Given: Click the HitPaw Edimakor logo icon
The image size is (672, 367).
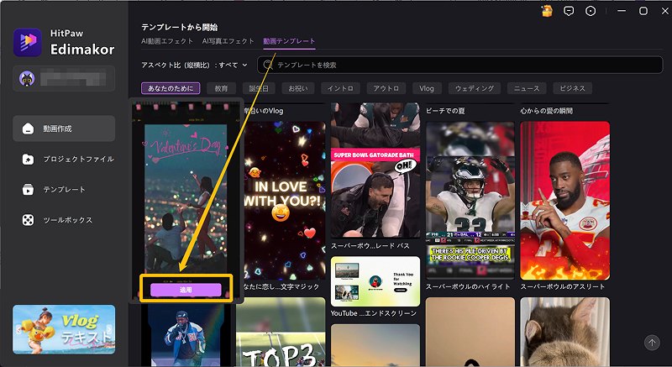Looking at the screenshot, I should [x=28, y=42].
